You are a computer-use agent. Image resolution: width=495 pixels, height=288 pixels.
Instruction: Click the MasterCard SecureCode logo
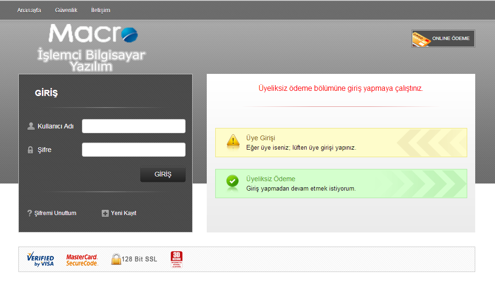(82, 260)
